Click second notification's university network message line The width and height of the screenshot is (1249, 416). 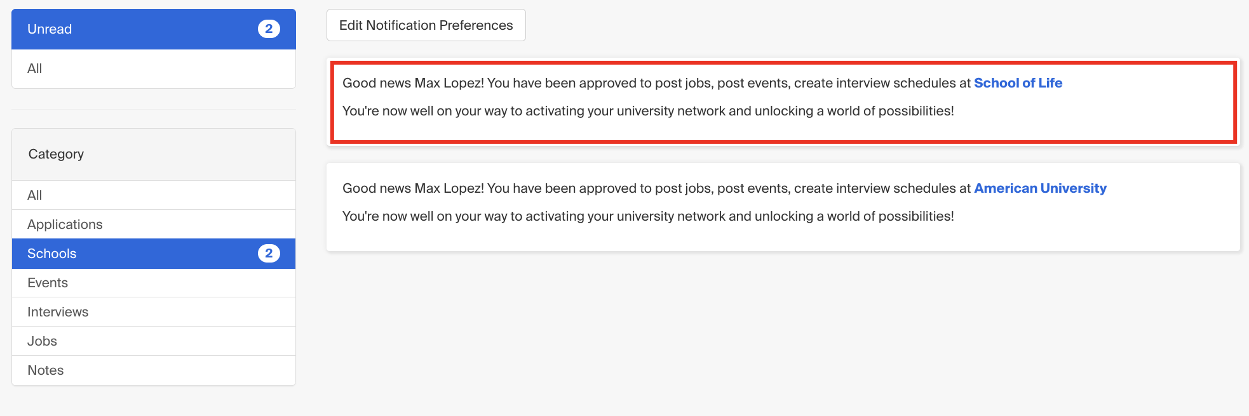[648, 216]
